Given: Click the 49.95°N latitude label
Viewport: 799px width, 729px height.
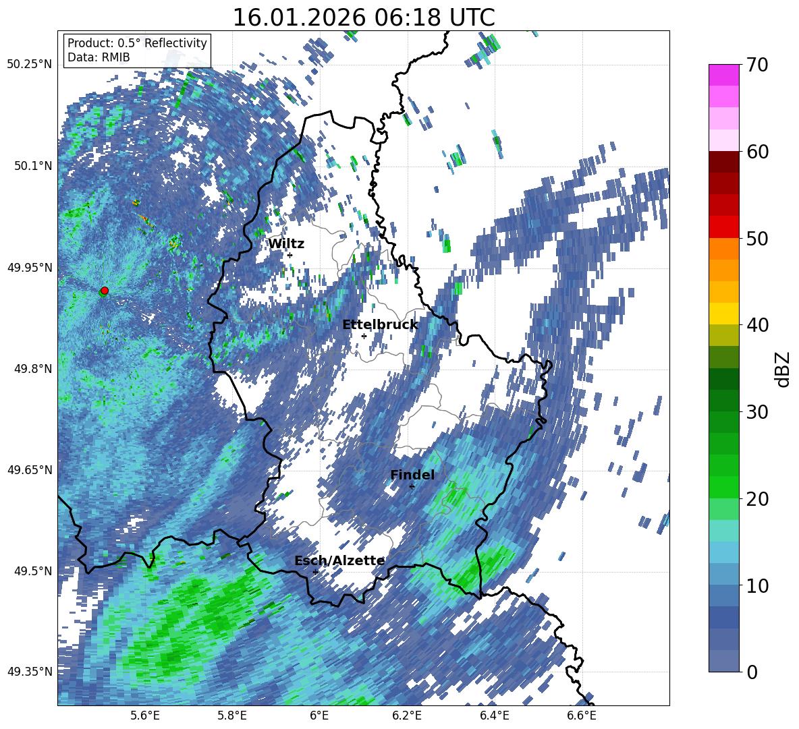Looking at the screenshot, I should 30,267.
